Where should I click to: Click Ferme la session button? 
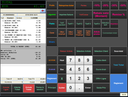coord(40,88)
